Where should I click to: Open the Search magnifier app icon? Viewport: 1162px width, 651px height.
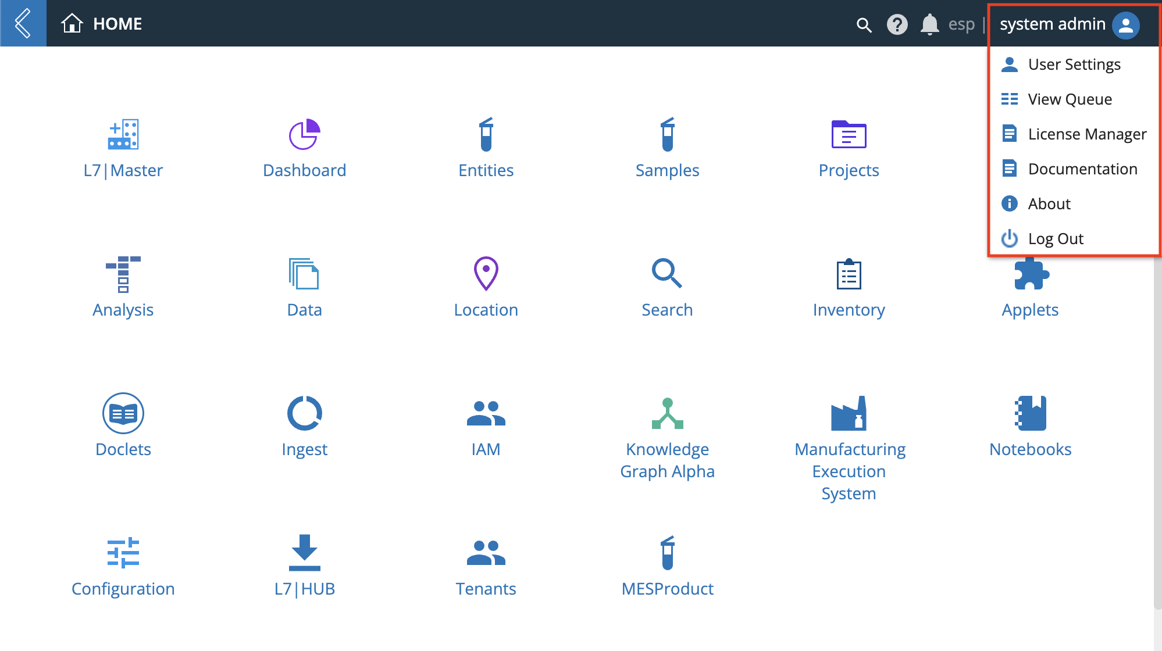point(667,273)
